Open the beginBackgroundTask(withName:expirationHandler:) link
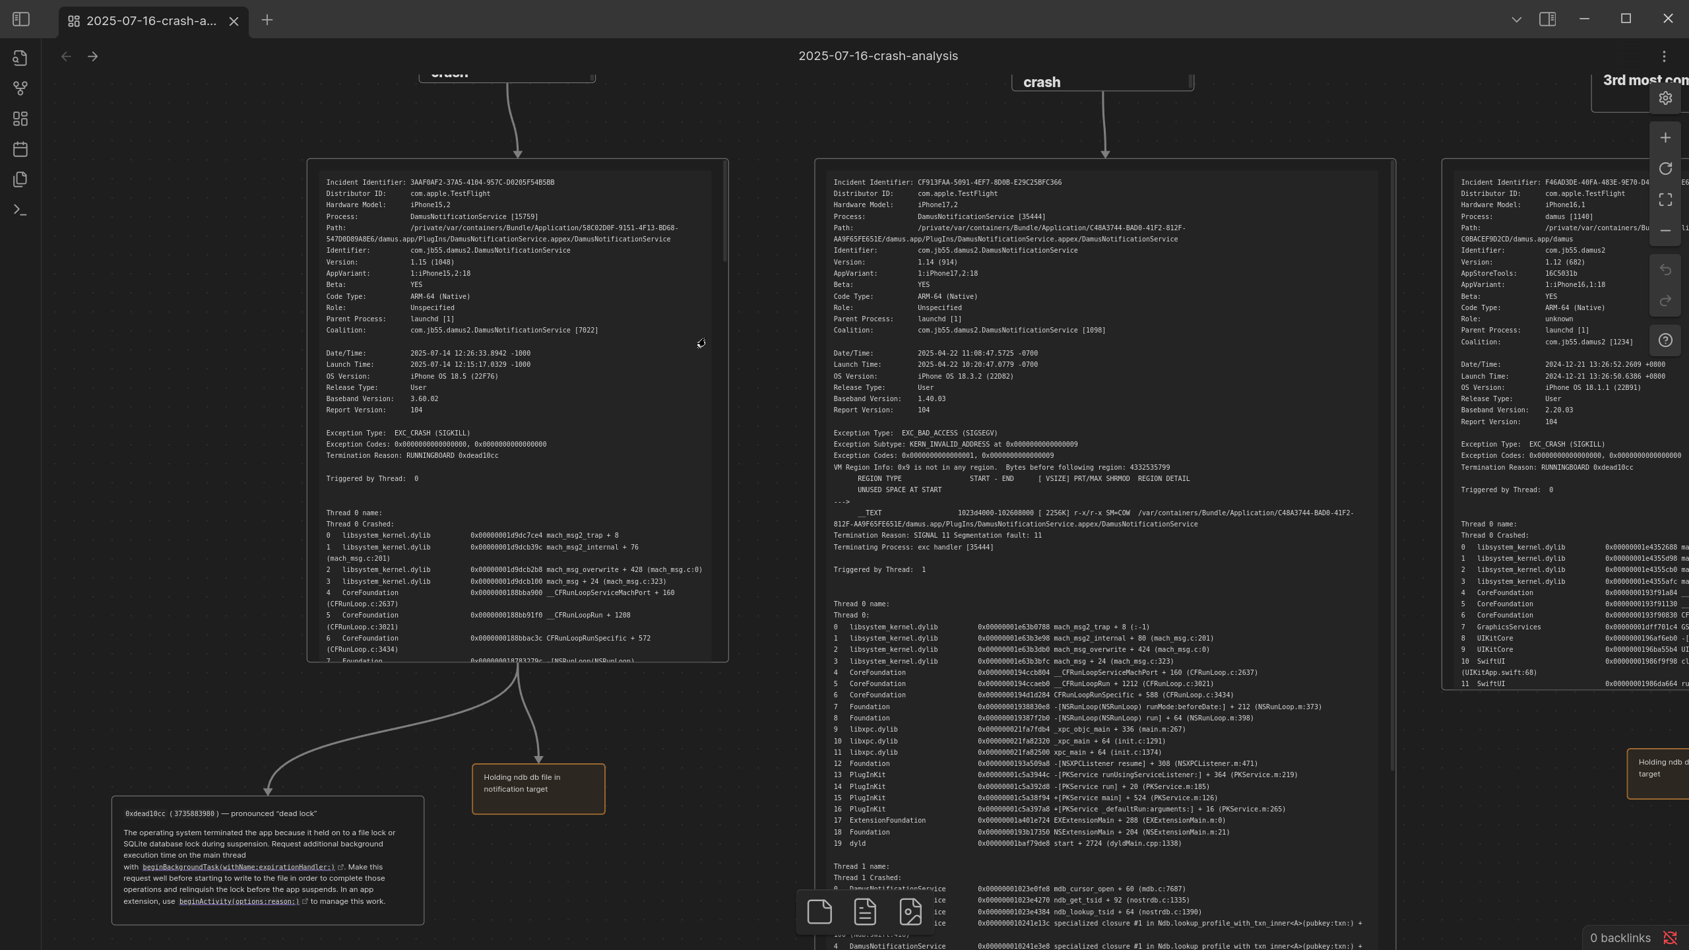The height and width of the screenshot is (950, 1689). coord(238,867)
